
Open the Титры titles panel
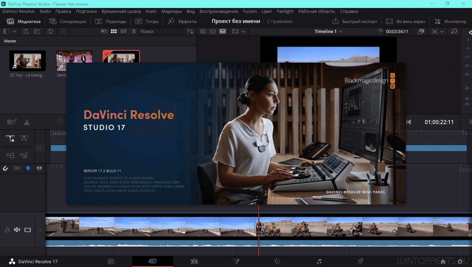tap(147, 21)
